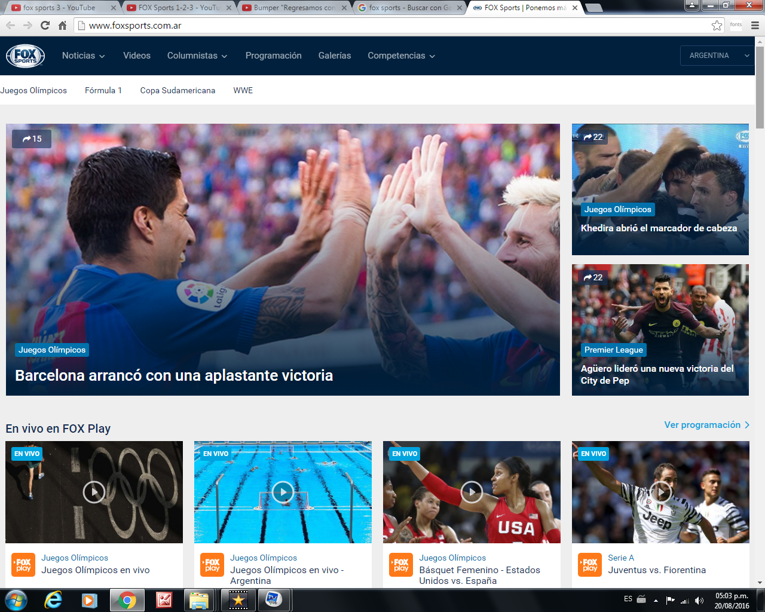Play the Juventus vs. Fiorentina live video
This screenshot has height=612, width=765.
[x=660, y=492]
